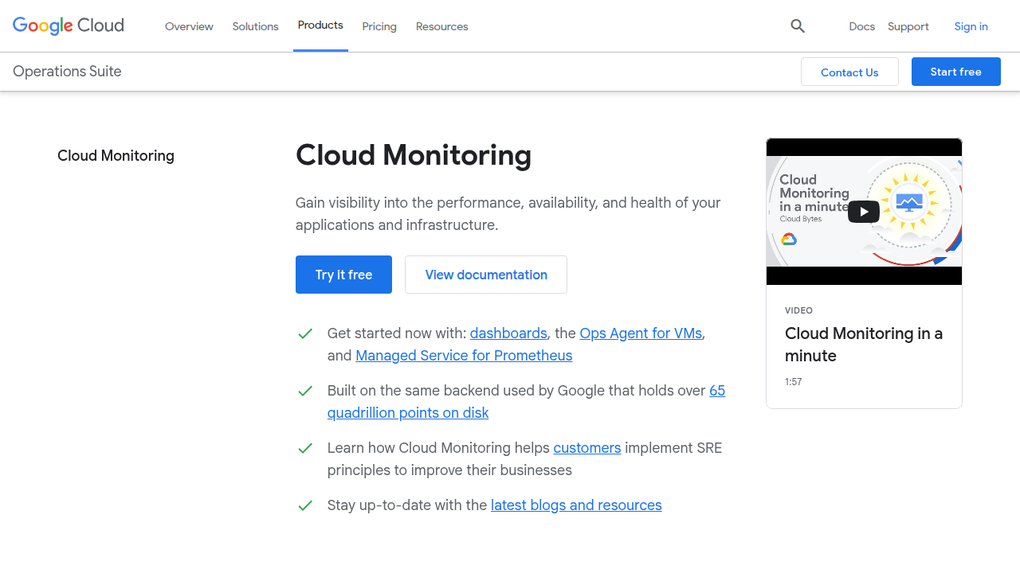The image size is (1020, 573).
Task: Click Sign in
Action: coord(971,26)
